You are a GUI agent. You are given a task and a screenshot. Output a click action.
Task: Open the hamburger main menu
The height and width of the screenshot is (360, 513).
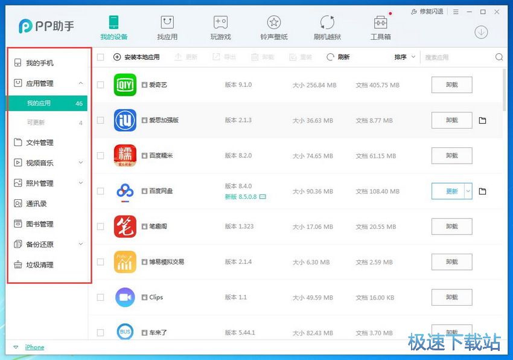click(456, 12)
